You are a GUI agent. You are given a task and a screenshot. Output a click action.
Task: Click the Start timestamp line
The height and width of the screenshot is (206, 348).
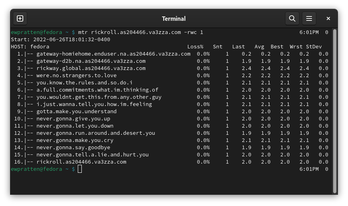coord(60,39)
